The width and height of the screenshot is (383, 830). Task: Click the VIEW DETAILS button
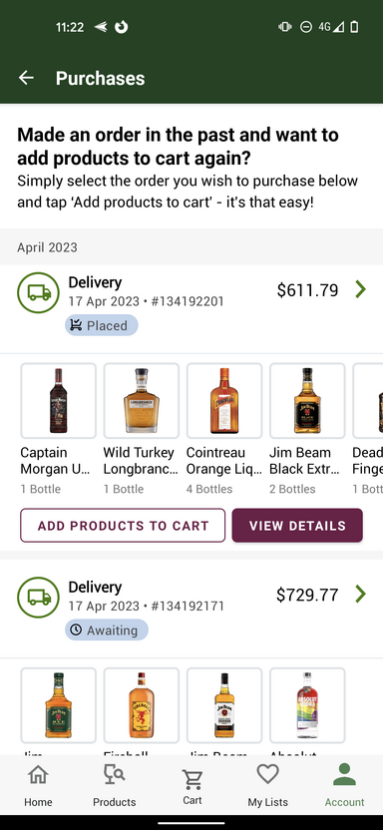coord(297,525)
